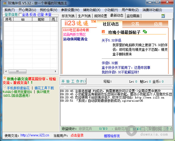Switch to the 生产列表 tab
Viewport: 175px width, 141px height.
pos(84,16)
